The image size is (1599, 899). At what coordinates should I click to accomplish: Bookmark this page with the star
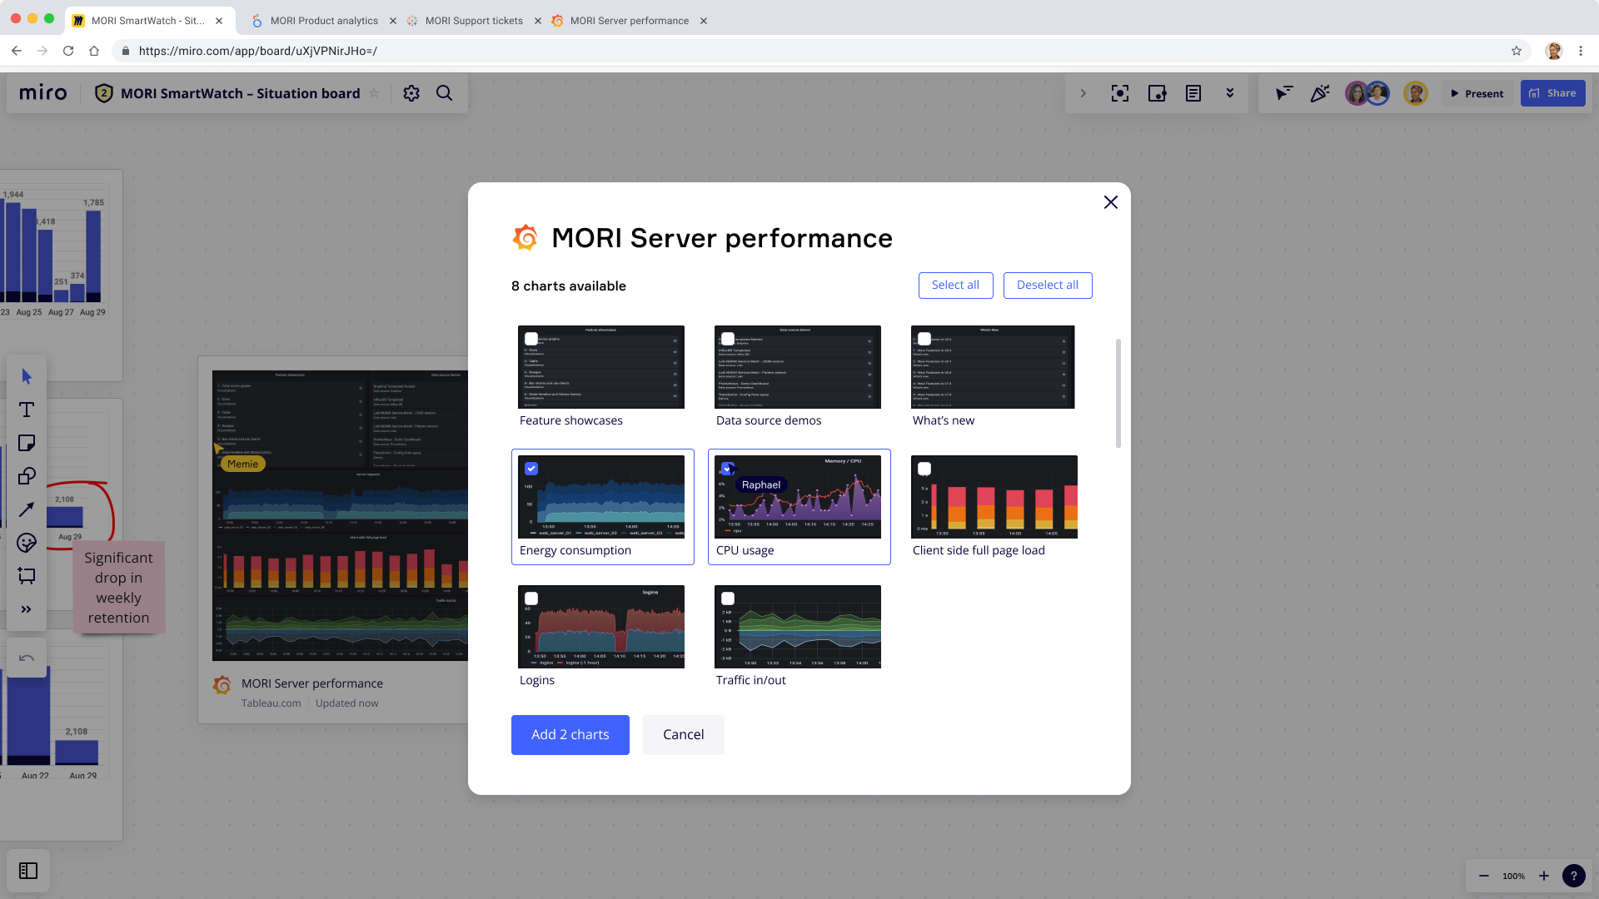click(x=1517, y=51)
